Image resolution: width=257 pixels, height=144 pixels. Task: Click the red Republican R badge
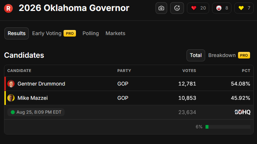[x=8, y=8]
